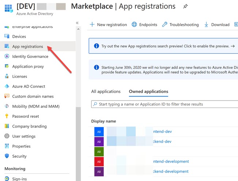
Task: Go to Application proxy
Action: (x=28, y=67)
